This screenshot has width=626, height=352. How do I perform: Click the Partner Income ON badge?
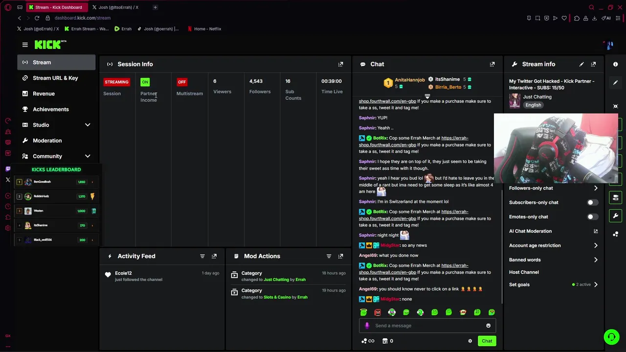point(145,82)
